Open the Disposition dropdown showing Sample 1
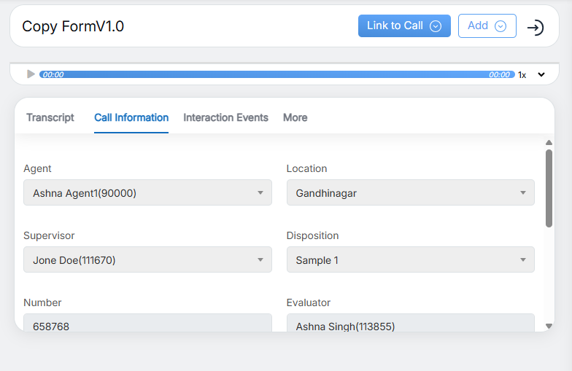 click(410, 260)
